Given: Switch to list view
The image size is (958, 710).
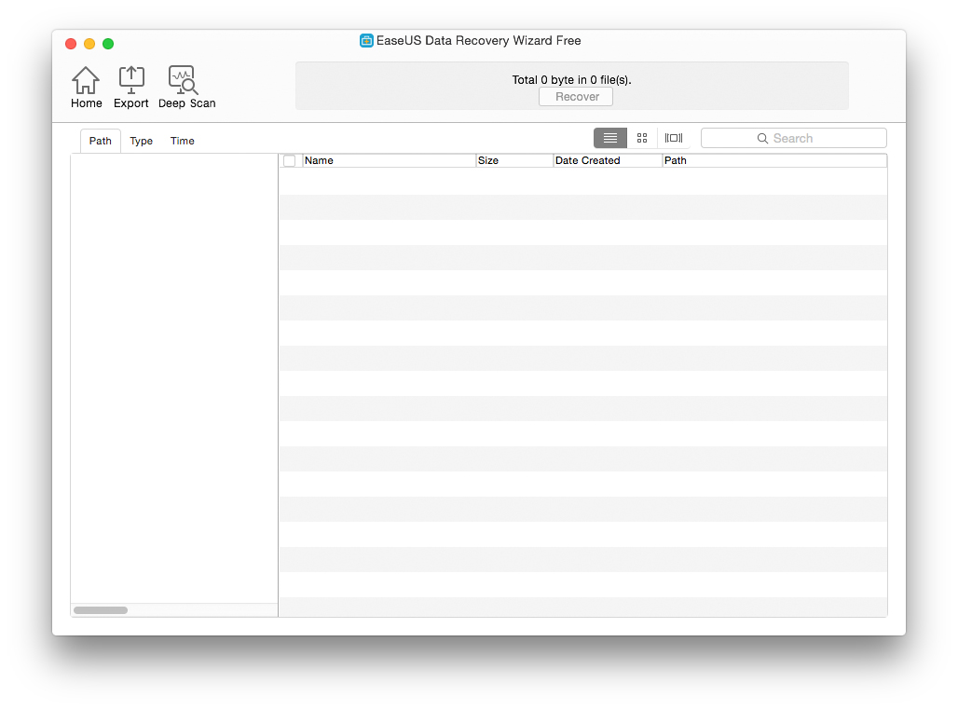Looking at the screenshot, I should (x=609, y=138).
